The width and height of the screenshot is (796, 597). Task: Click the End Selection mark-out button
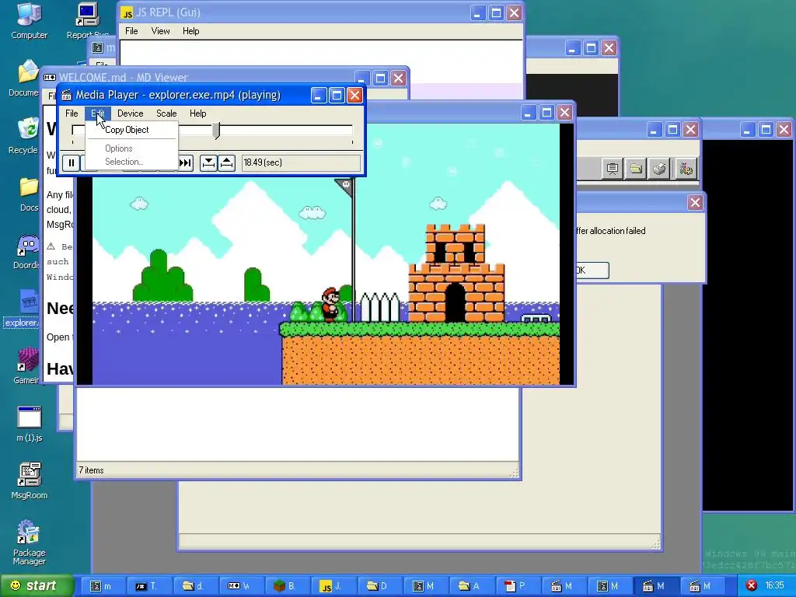pos(227,163)
